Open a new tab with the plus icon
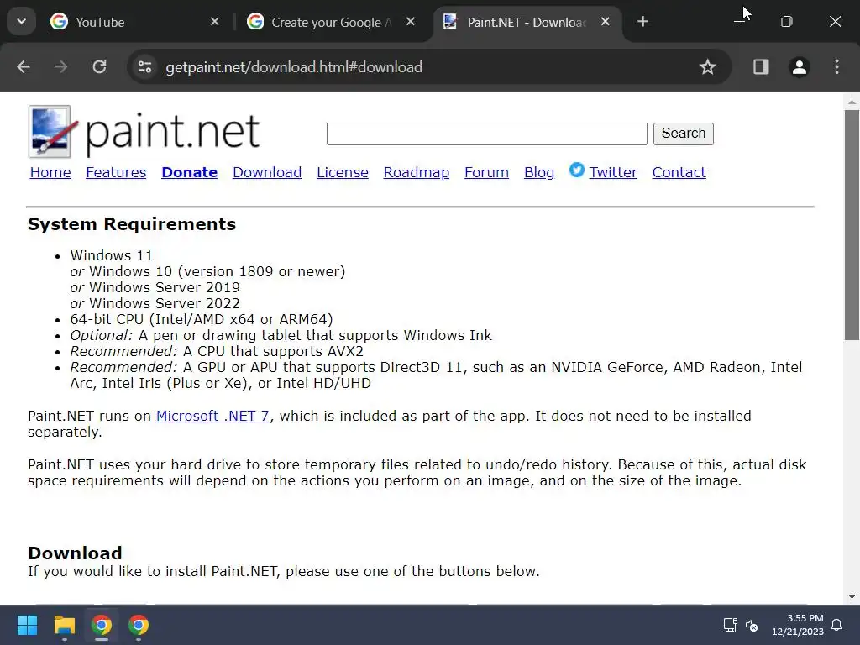Screen dimensions: 860x645 [642, 21]
